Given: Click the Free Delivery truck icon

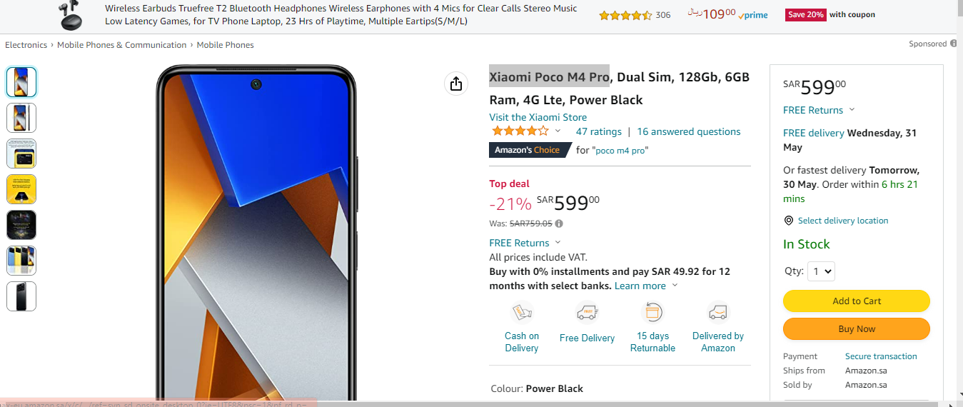Looking at the screenshot, I should tap(587, 313).
